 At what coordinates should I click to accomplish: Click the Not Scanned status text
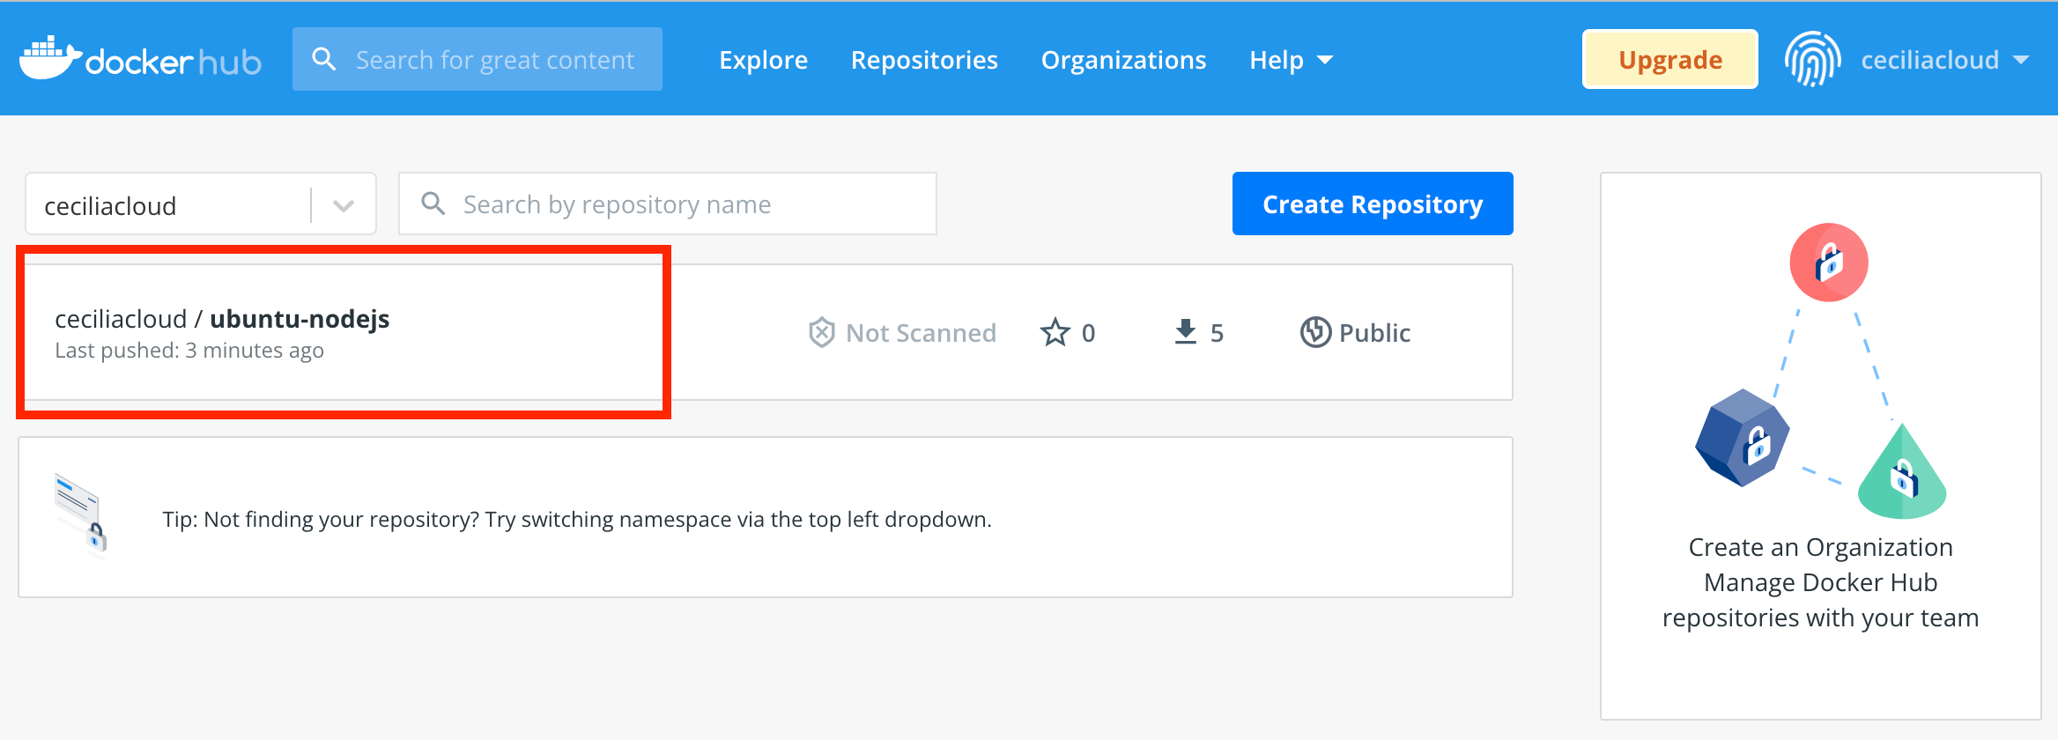pyautogui.click(x=921, y=332)
